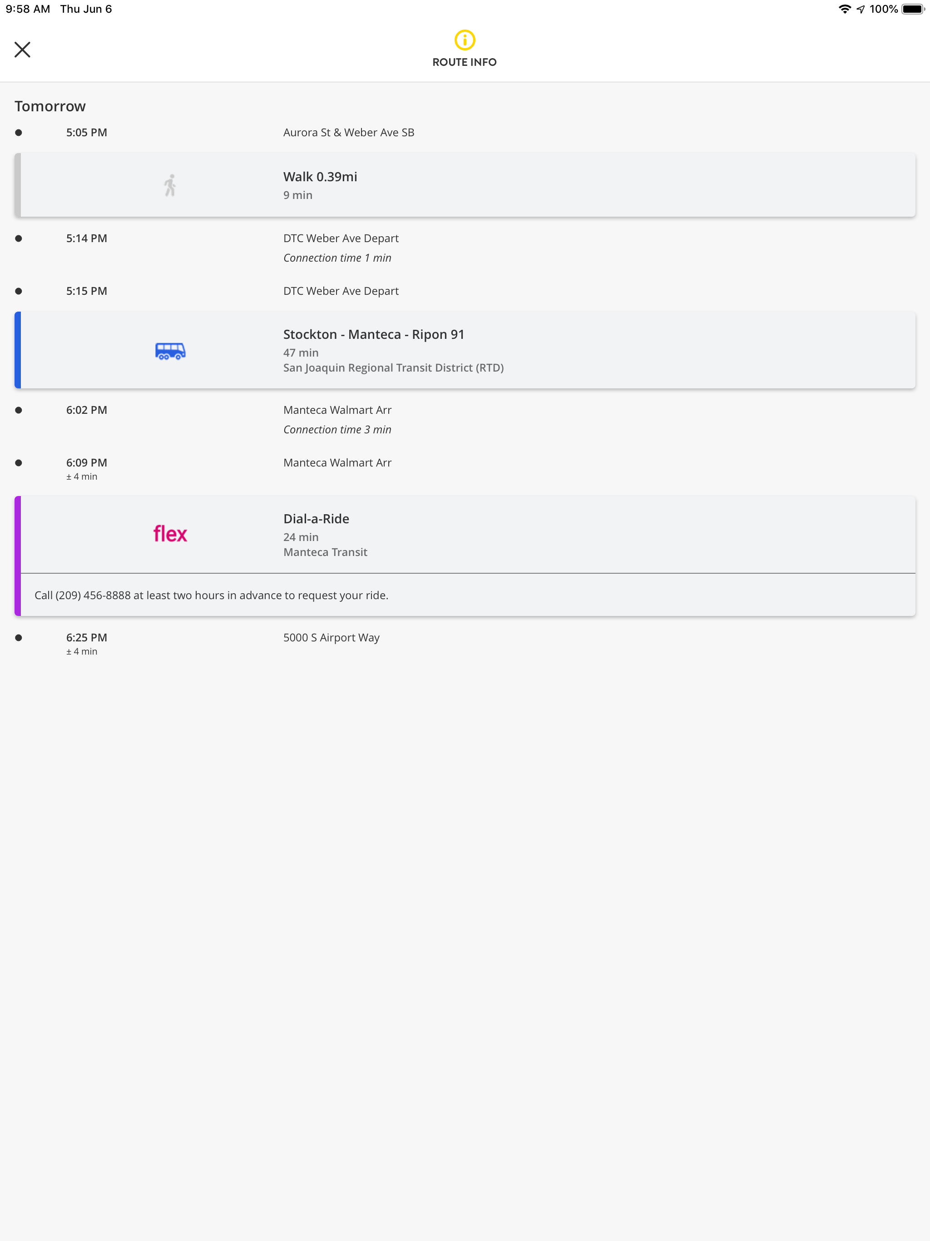Expand the Dial-a-Ride segment details

[x=465, y=534]
